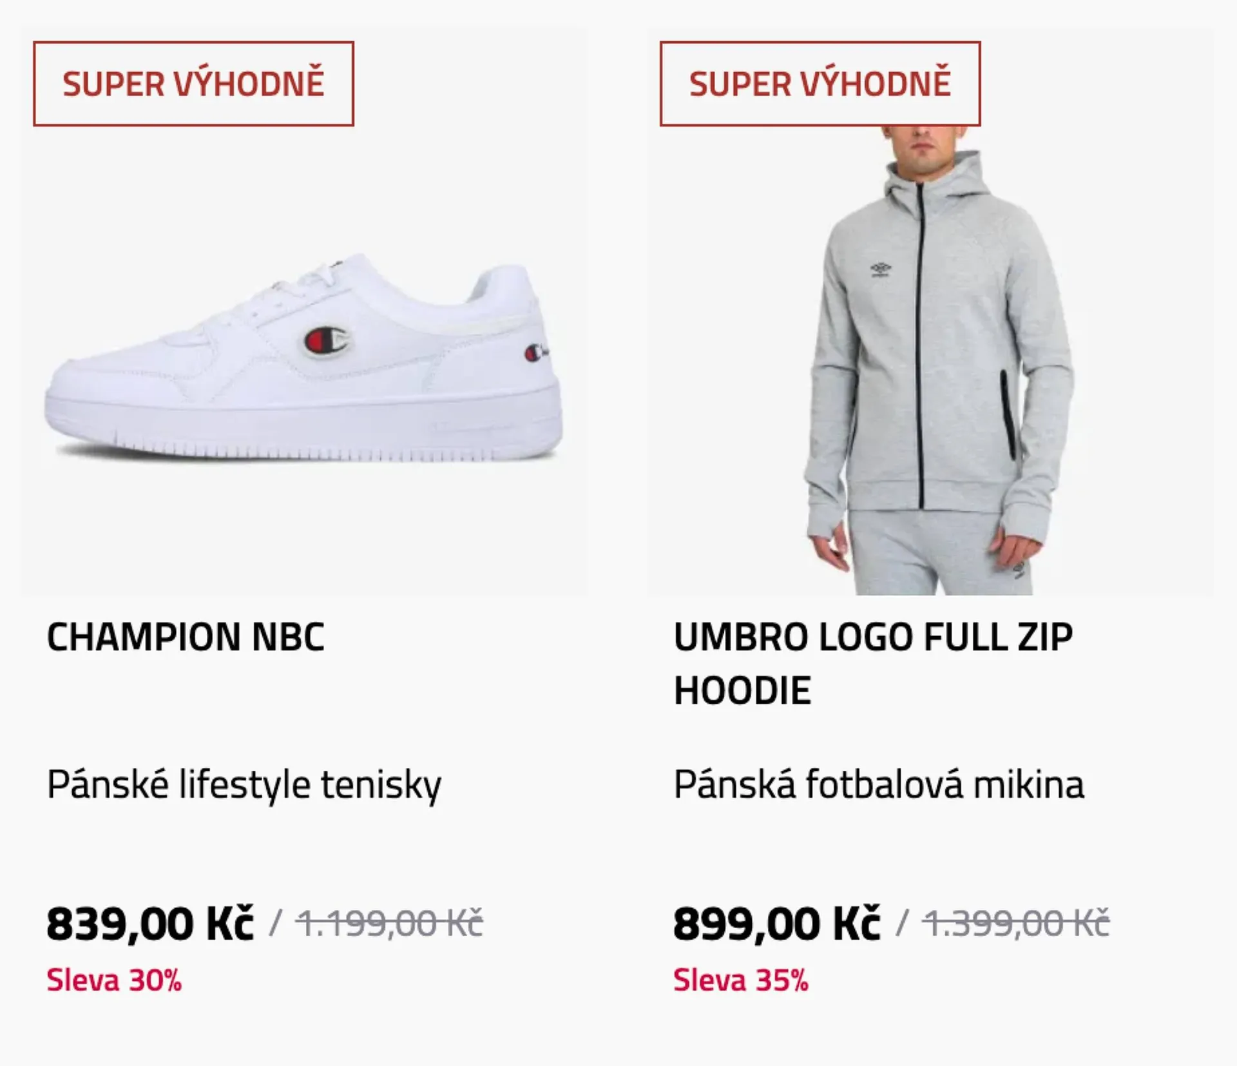The height and width of the screenshot is (1066, 1237).
Task: Click the small Champion logo on the sneaker heel
Action: click(x=536, y=353)
